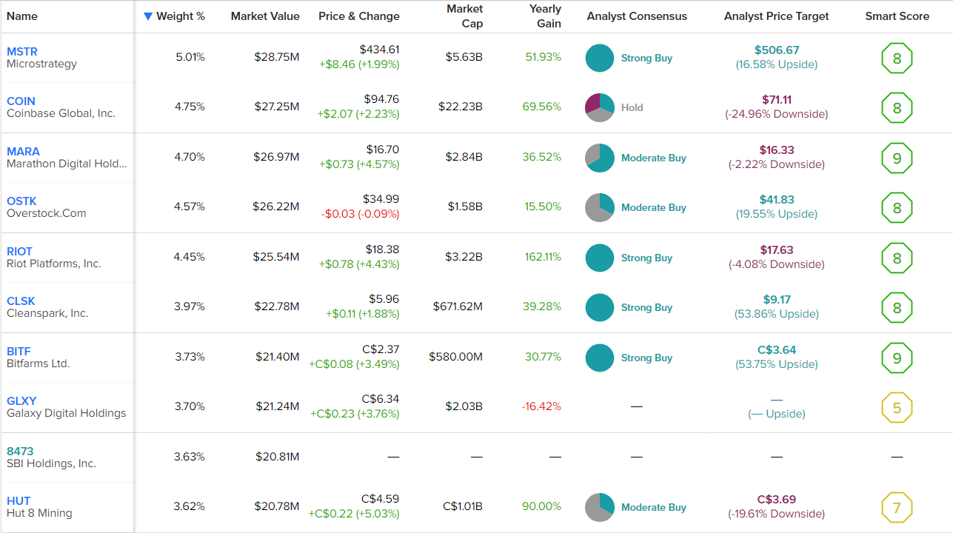Click Galaxy Digital Holdings company name
The height and width of the screenshot is (533, 953).
click(x=67, y=414)
